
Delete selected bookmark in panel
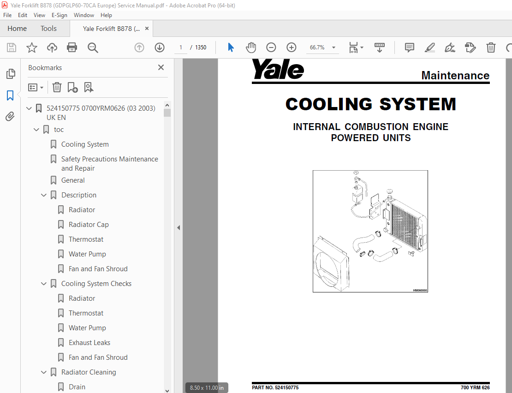pos(57,88)
